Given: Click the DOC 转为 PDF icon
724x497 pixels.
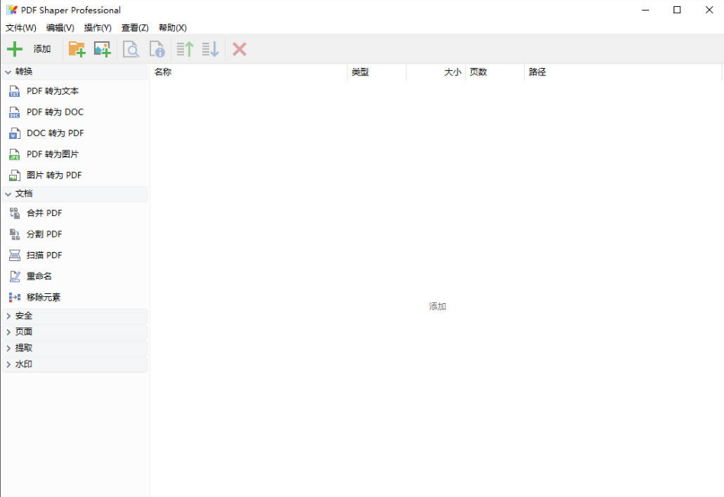Looking at the screenshot, I should point(15,134).
